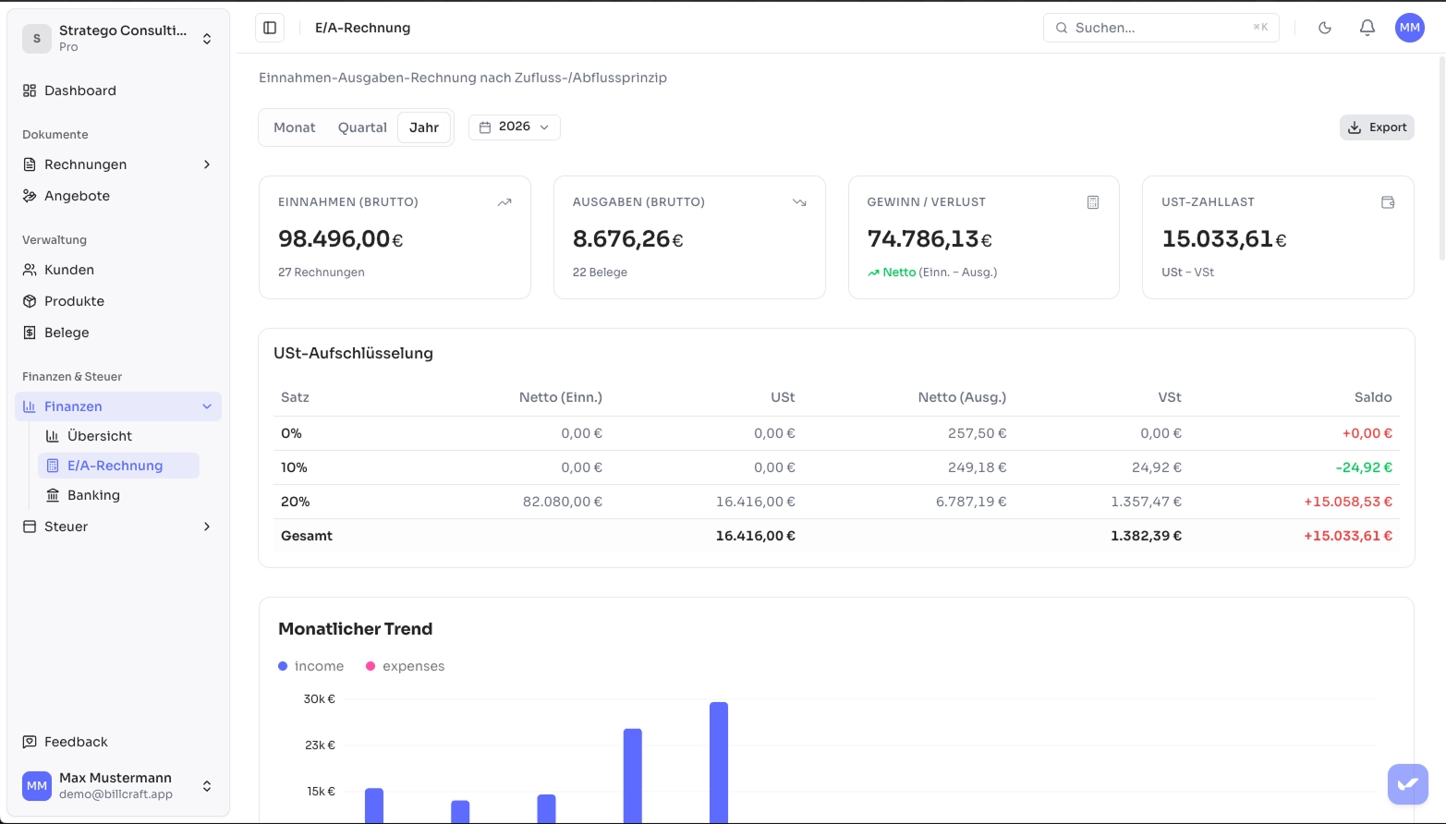
Task: Expand the Rechnungen submenu chevron
Action: pyautogui.click(x=207, y=164)
